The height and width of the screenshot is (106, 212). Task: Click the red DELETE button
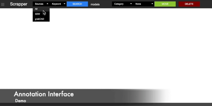[189, 4]
